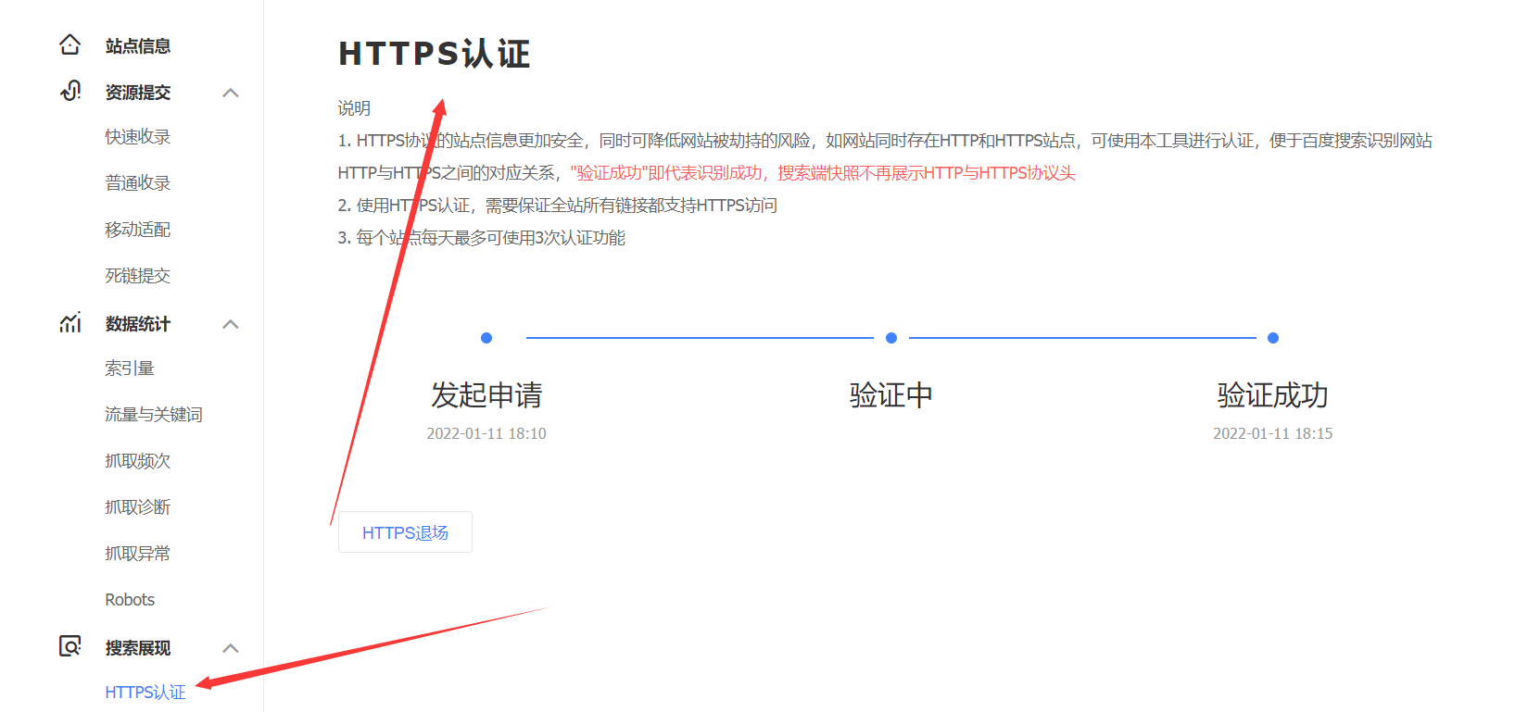Collapse the 搜索展现 section chevron

[x=231, y=648]
